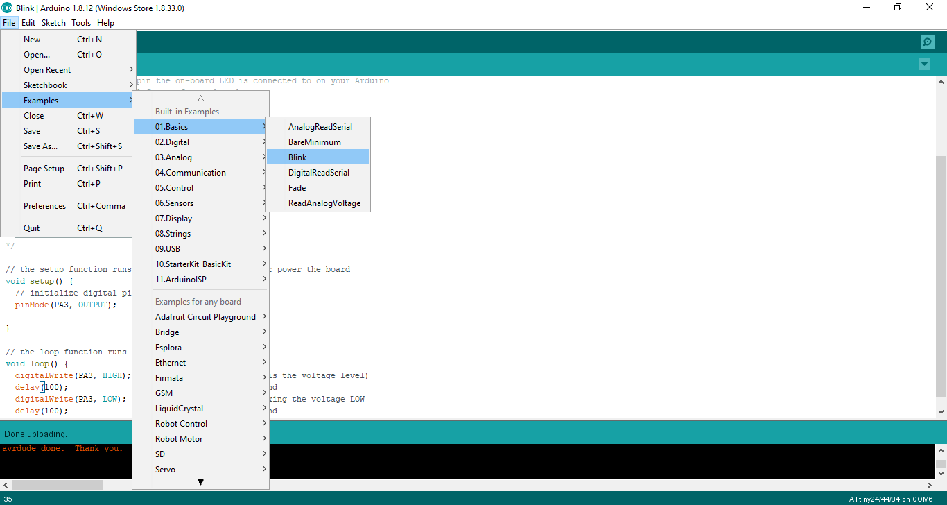
Task: Open the Servo examples submenu
Action: [200, 470]
